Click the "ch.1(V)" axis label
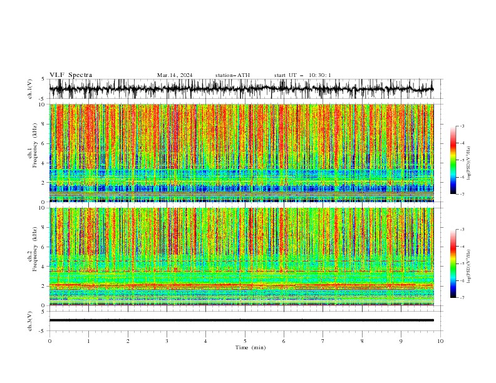496x383 pixels. tap(30, 89)
